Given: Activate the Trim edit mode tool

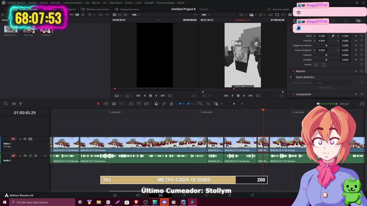Looking at the screenshot, I should click(106, 104).
